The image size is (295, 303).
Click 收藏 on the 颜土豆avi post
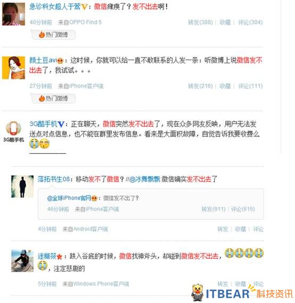[225, 86]
